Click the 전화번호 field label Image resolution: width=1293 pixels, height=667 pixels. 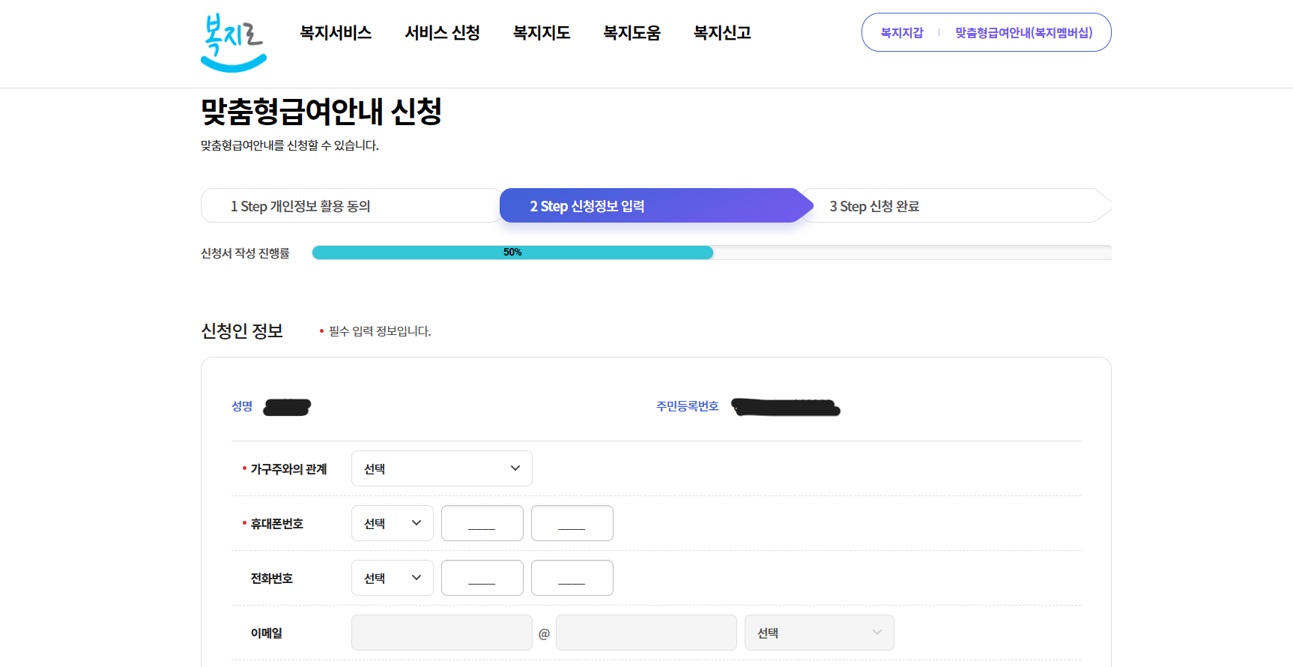click(272, 579)
